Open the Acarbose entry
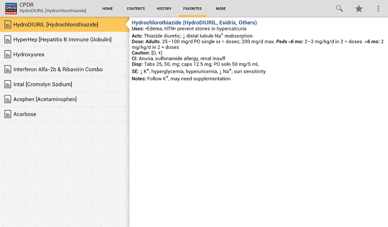This screenshot has width=388, height=227. [x=65, y=114]
